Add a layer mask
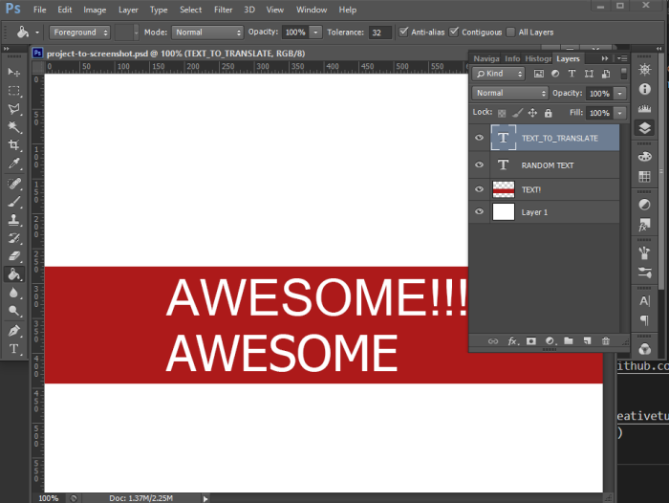The image size is (669, 503). pos(530,340)
